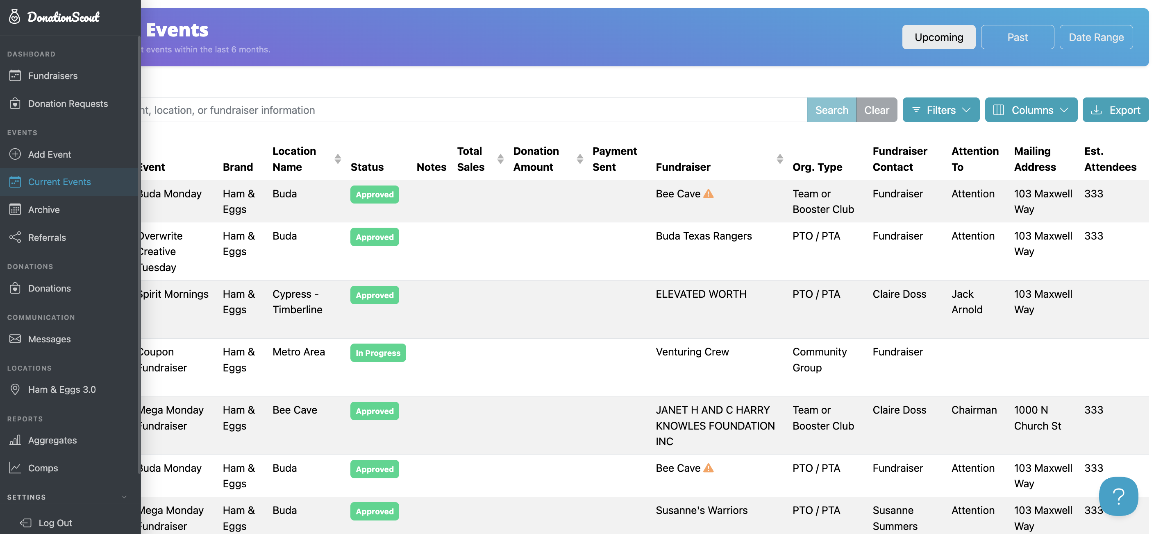Viewport: 1154px width, 534px height.
Task: Click Susanne Summers contact cell
Action: [895, 518]
